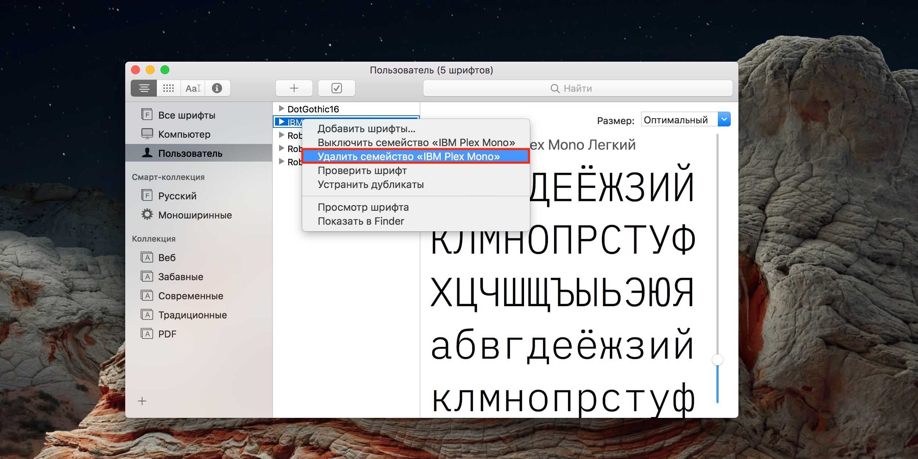Screen dimensions: 918x459
Task: Switch to the list sample view icon
Action: click(144, 88)
